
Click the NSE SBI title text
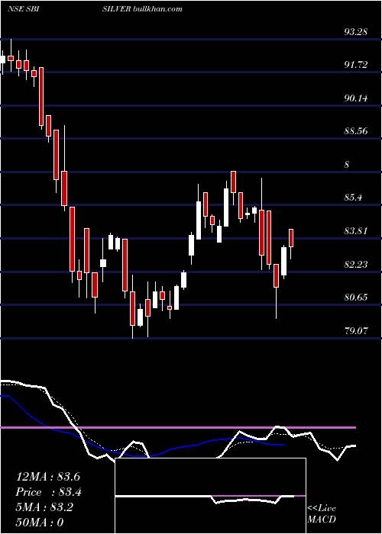coord(23,9)
